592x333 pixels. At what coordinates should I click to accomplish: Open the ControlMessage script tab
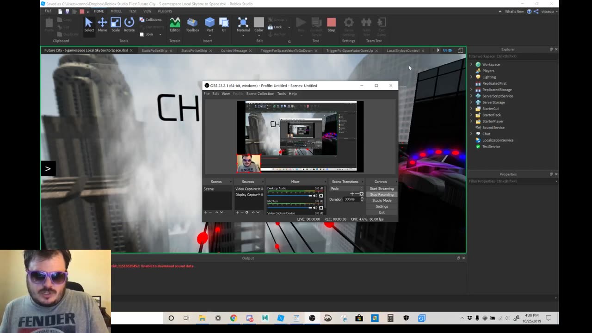(234, 50)
